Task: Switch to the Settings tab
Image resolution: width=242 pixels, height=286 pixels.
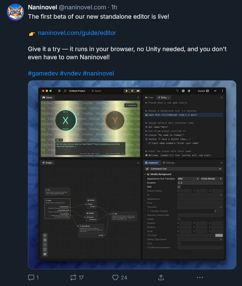Action: 168,163
